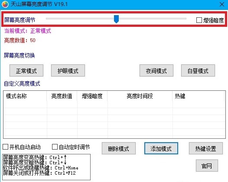The width and height of the screenshot is (228, 182).
Task: Click the 屏幕亮度切换 label
Action: [x=20, y=55]
